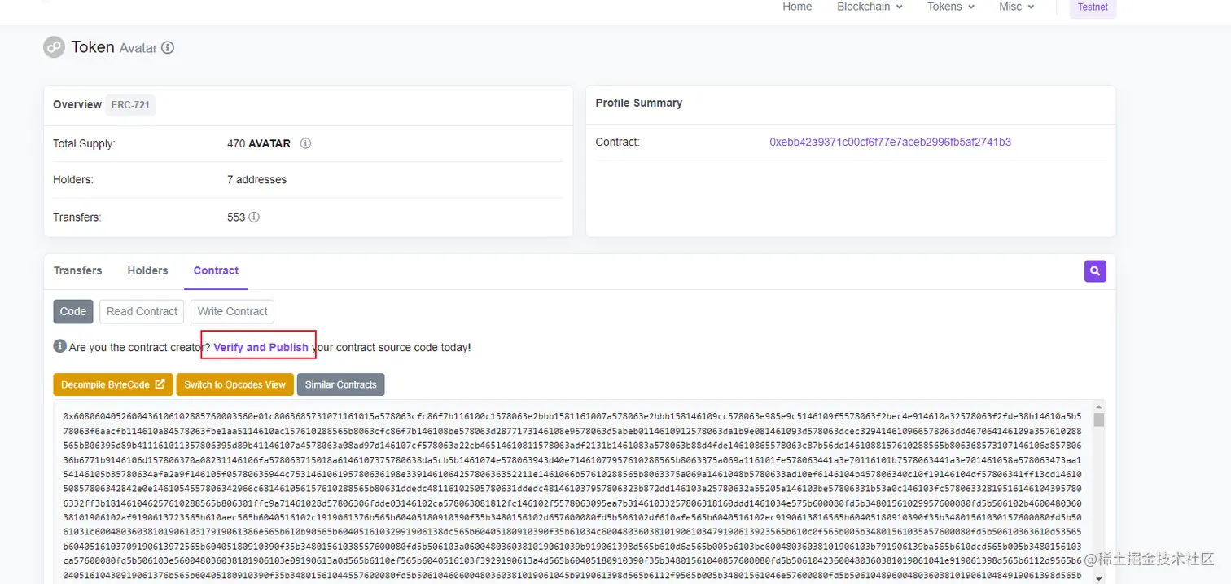
Task: Switch to the Holders tab
Action: [147, 270]
